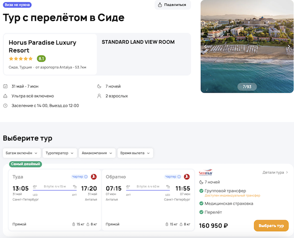The width and height of the screenshot is (294, 238).
Task: Click the 8.1 hotel rating badge
Action: [x=42, y=59]
